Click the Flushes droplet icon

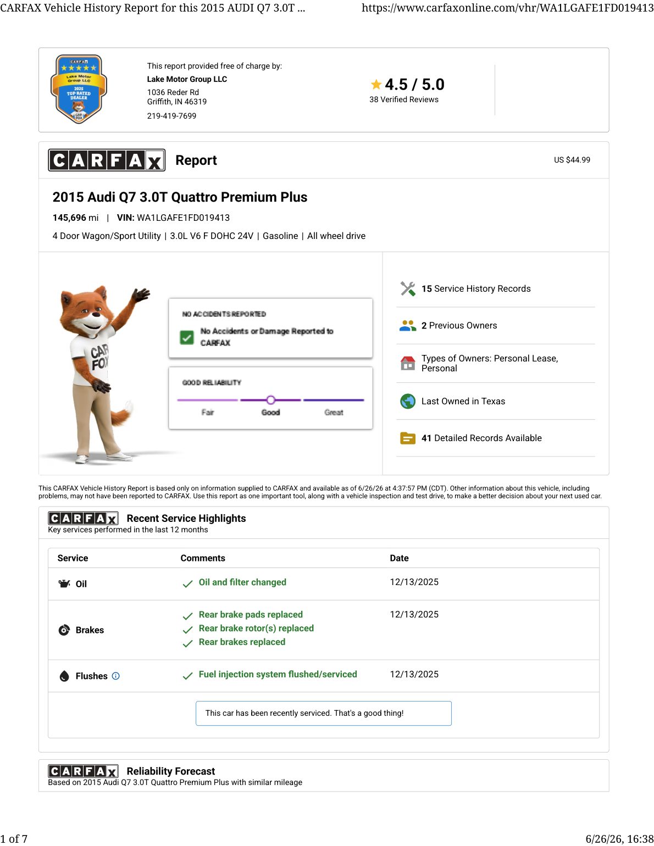pyautogui.click(x=64, y=676)
